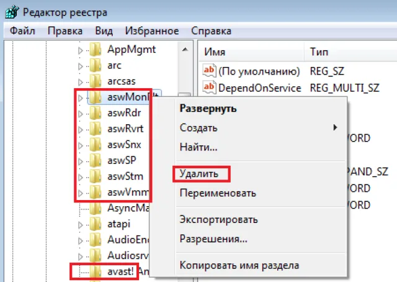
Task: Open the Правка menu
Action: tap(65, 31)
